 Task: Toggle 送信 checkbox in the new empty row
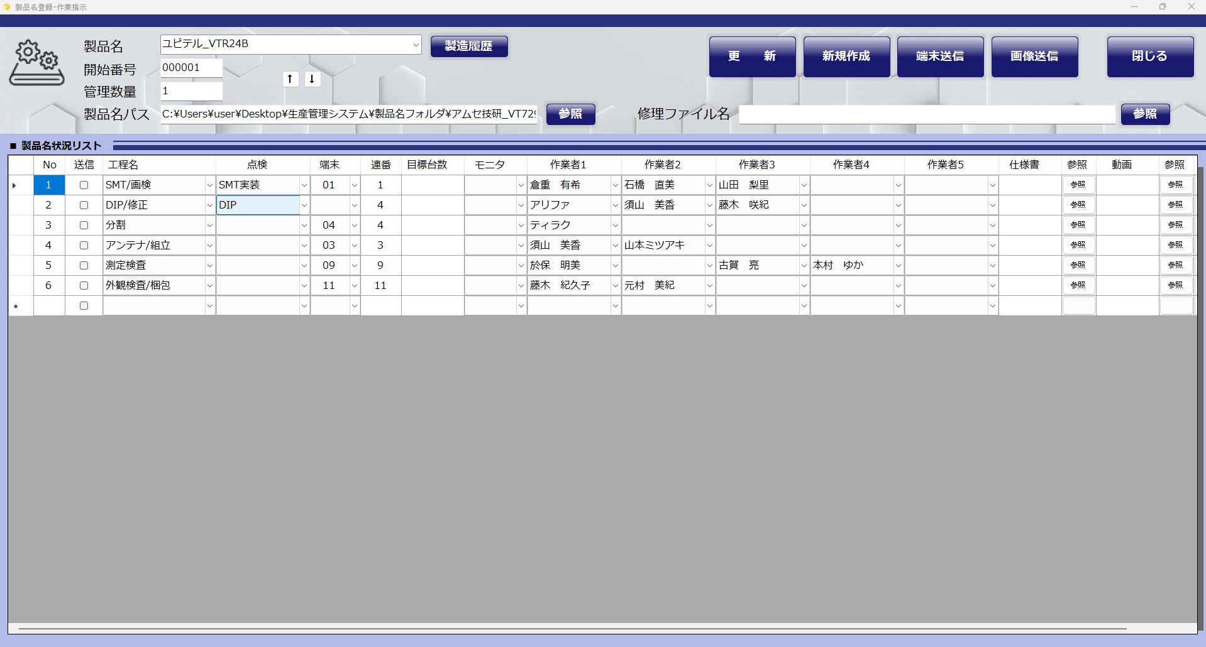pyautogui.click(x=84, y=306)
